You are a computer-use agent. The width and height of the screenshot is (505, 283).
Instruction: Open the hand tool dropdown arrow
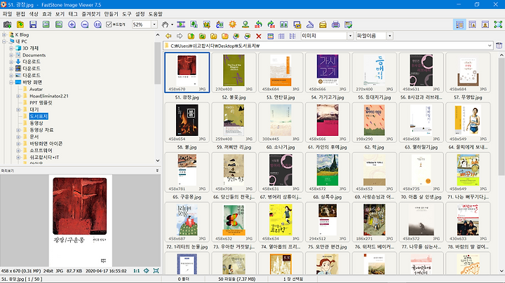[172, 25]
